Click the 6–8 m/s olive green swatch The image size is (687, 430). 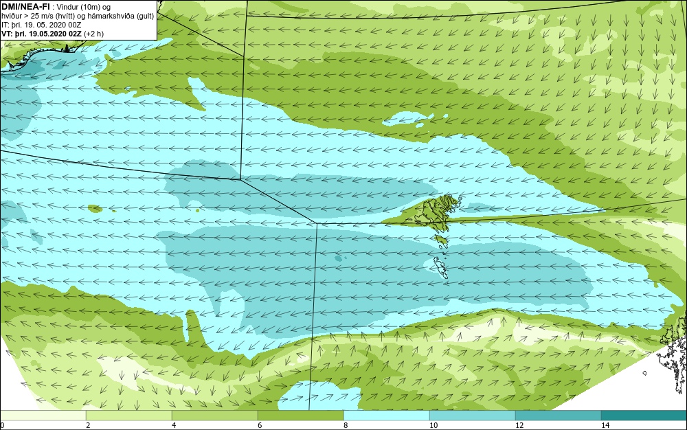[301, 416]
